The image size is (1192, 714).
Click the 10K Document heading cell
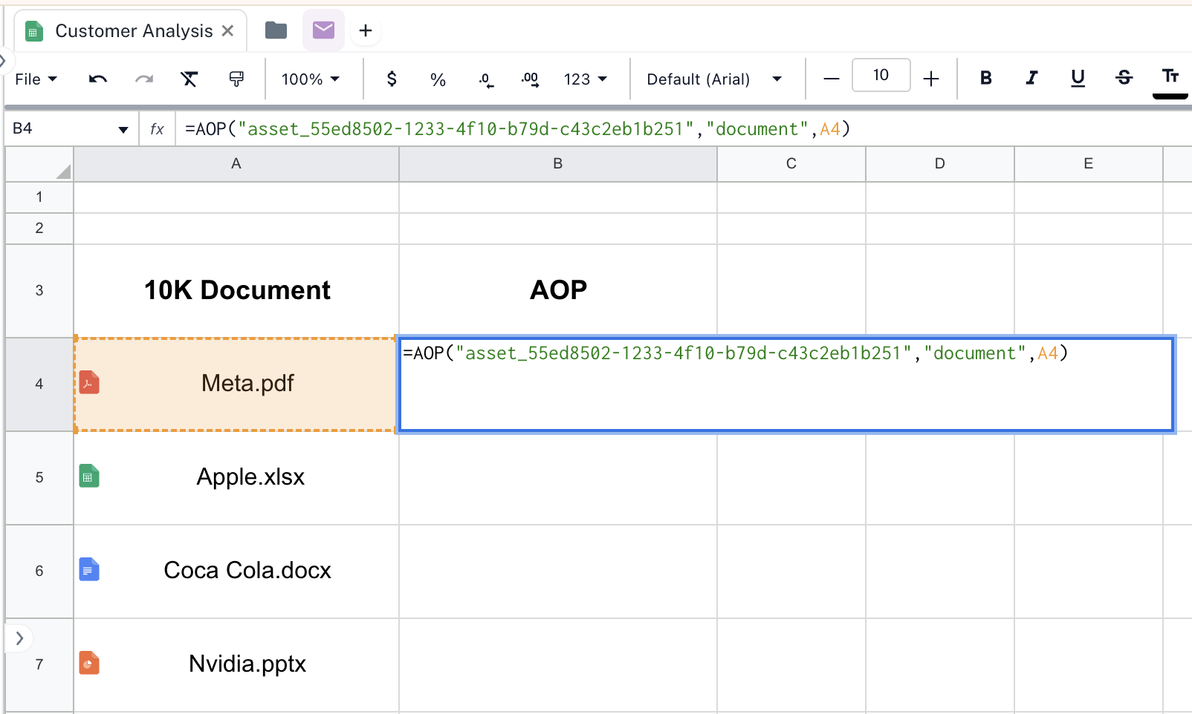click(x=236, y=291)
